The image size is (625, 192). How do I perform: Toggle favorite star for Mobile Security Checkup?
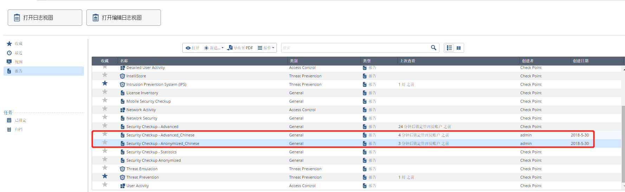pyautogui.click(x=105, y=100)
